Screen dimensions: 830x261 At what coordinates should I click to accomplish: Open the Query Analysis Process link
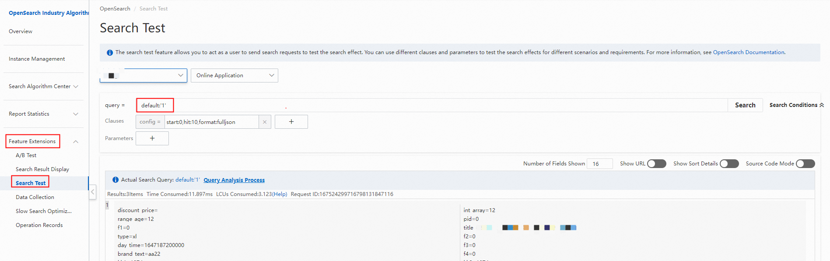point(234,180)
